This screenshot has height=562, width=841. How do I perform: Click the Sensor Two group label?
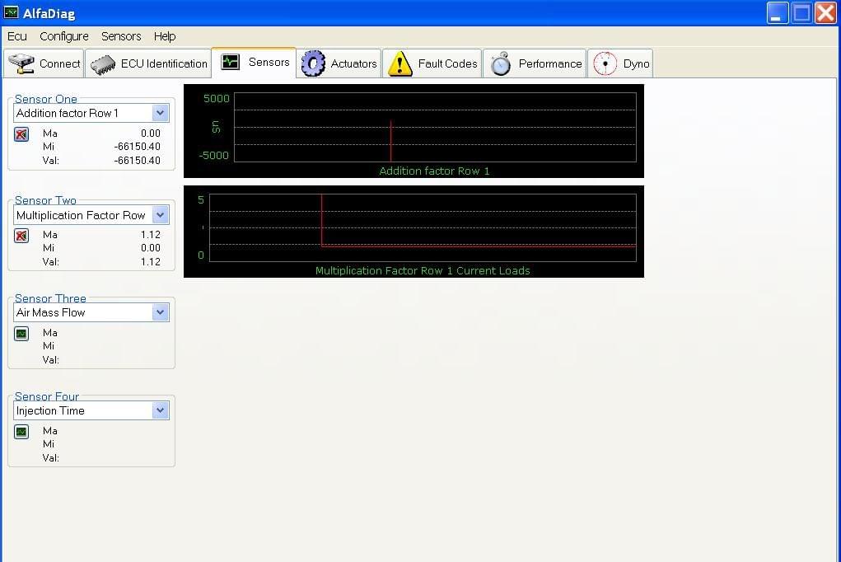tap(45, 200)
